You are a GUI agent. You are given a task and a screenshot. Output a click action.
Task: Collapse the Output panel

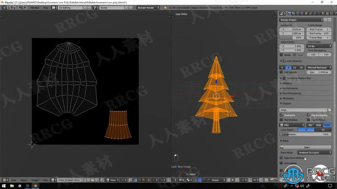[286, 103]
